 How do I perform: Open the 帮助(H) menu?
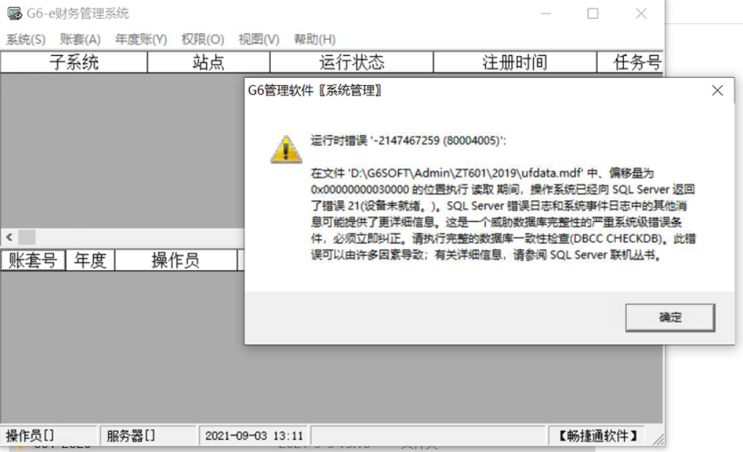[x=314, y=39]
